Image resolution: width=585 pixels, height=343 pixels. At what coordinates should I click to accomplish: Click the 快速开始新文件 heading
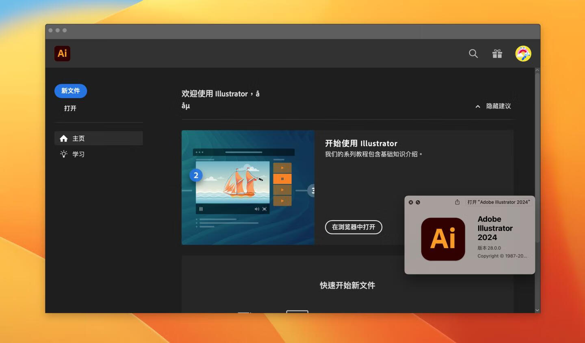(x=347, y=285)
